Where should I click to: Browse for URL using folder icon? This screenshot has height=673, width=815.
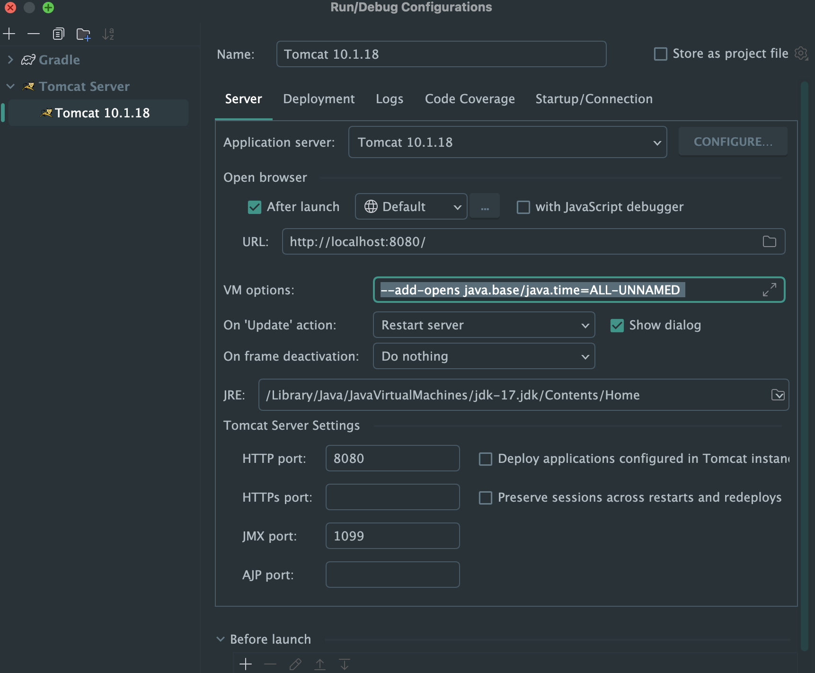(770, 241)
